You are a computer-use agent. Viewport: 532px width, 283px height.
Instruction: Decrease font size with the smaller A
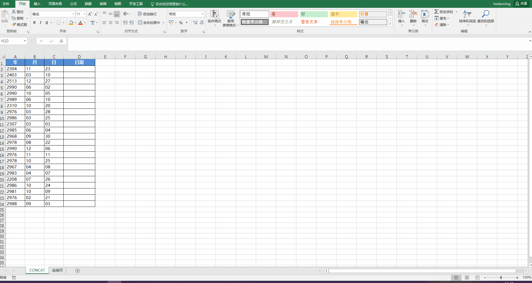click(x=96, y=14)
